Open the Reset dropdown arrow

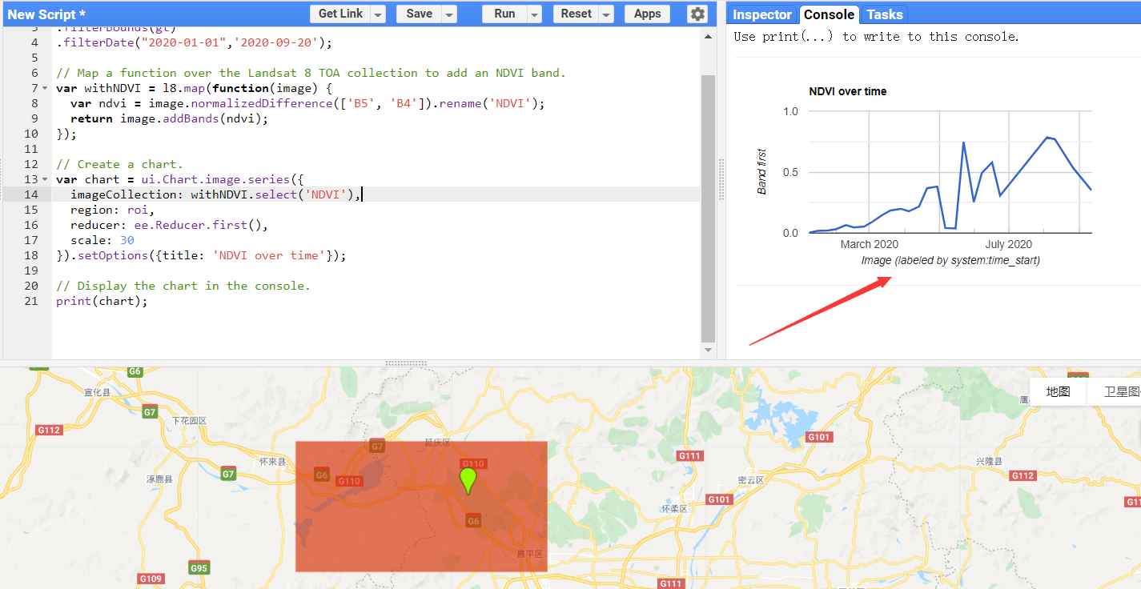pyautogui.click(x=605, y=14)
